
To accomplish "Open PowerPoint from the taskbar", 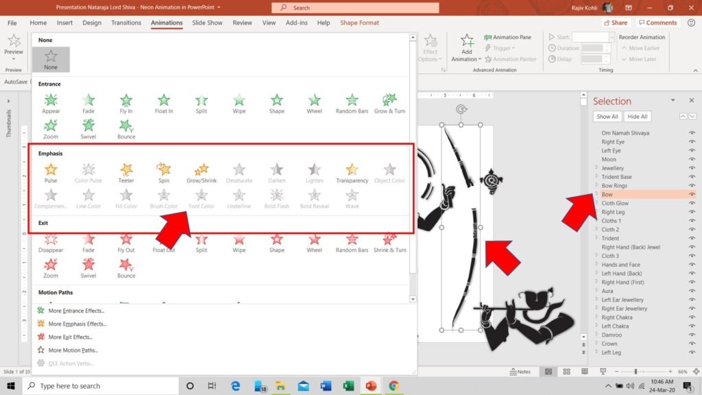I will [x=371, y=385].
